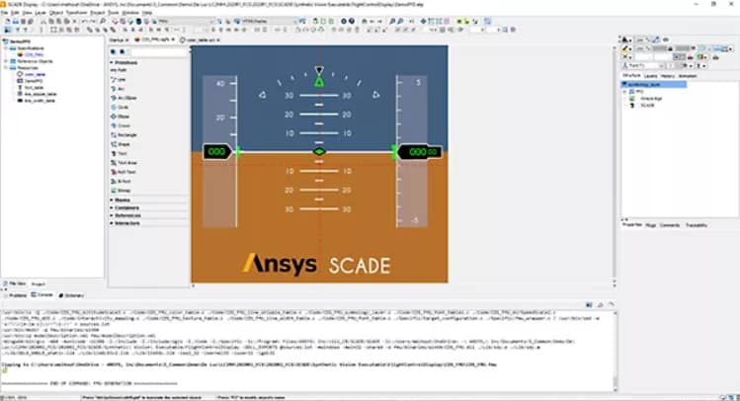Viewport: 740px width, 401px height.
Task: Select the Arc primitive tool
Action: [x=118, y=89]
